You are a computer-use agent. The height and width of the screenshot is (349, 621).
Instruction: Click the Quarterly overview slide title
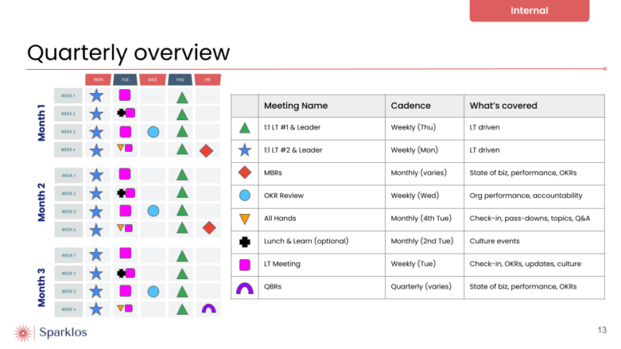[129, 52]
